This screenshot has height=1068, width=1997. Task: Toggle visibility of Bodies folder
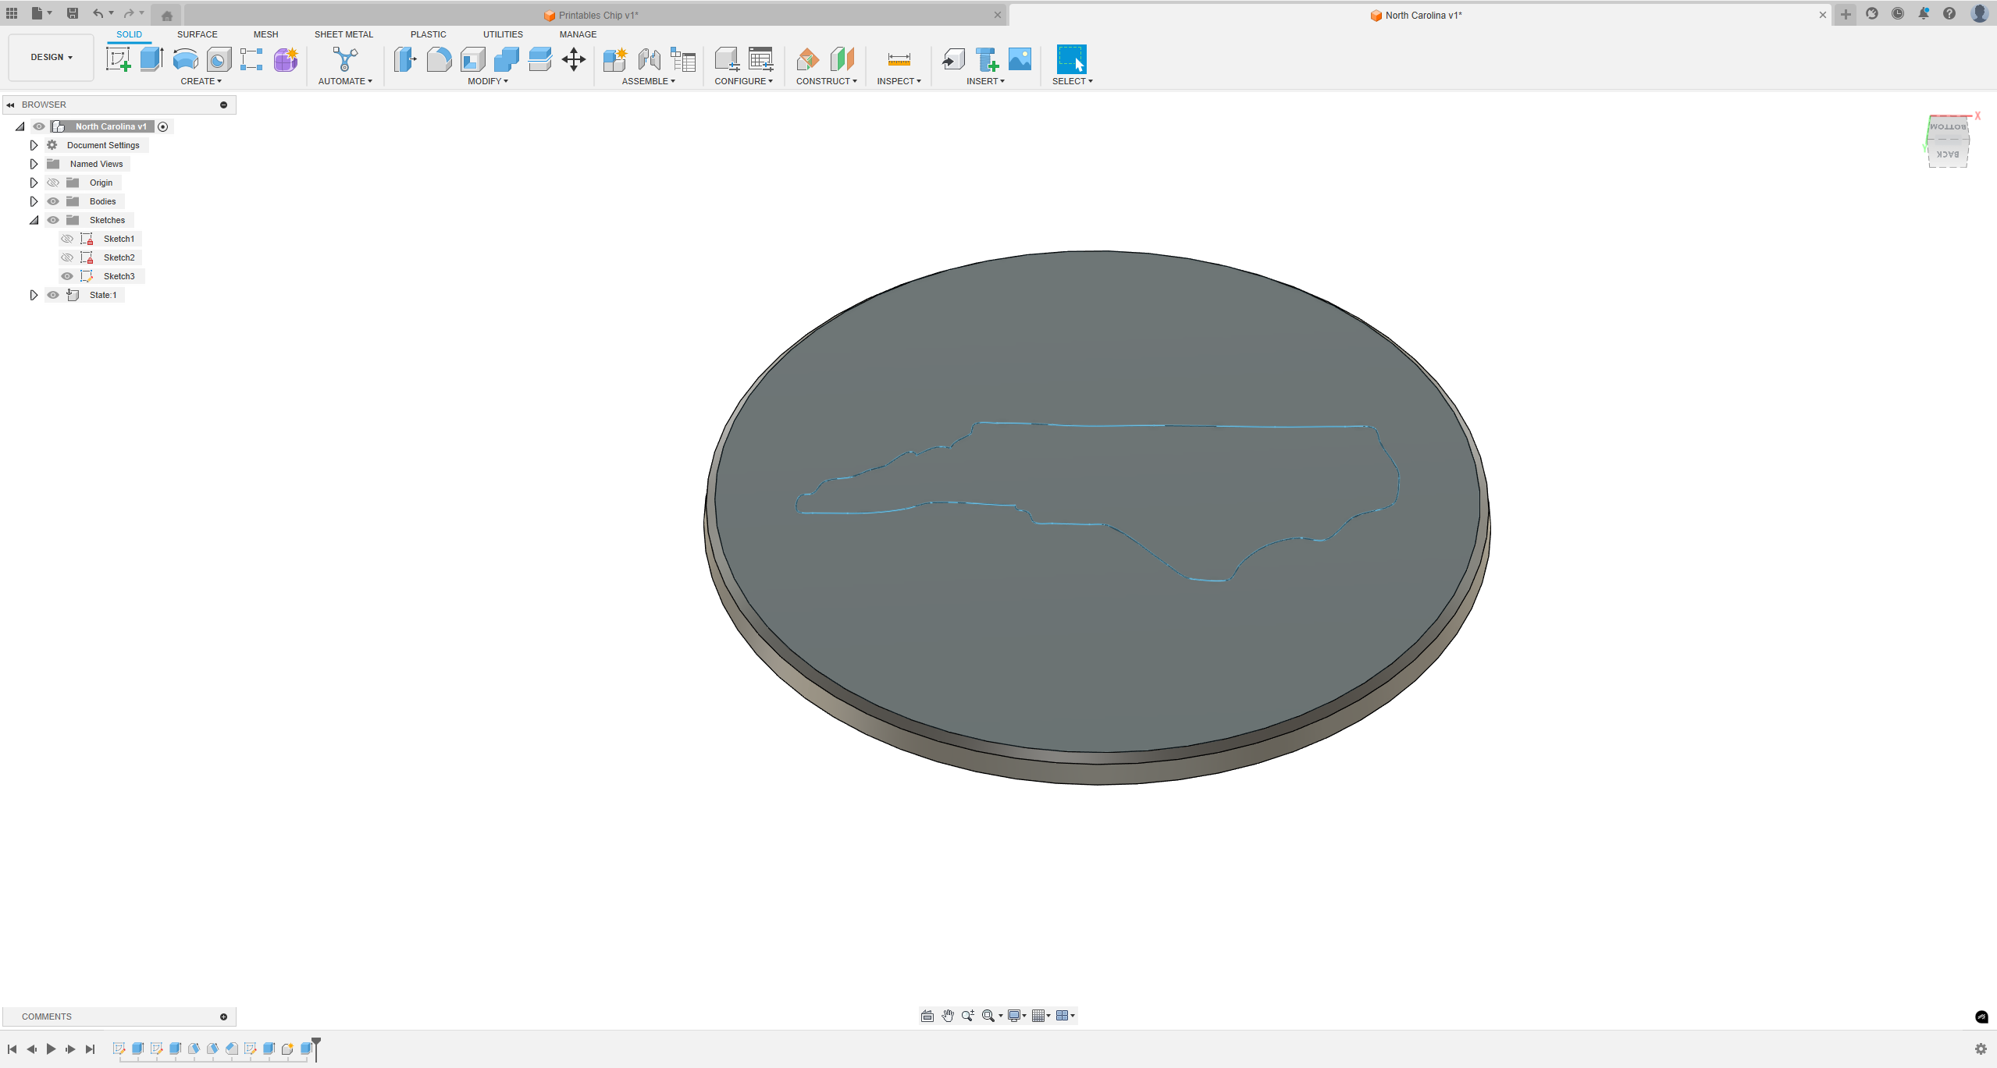(52, 200)
